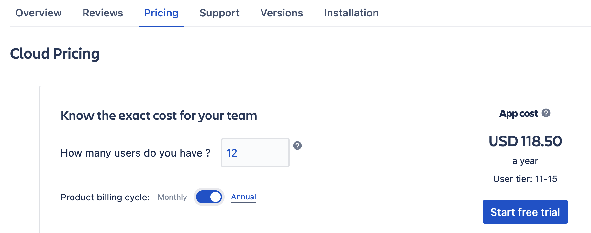The image size is (591, 233).
Task: Open the Versions tab
Action: pyautogui.click(x=282, y=13)
